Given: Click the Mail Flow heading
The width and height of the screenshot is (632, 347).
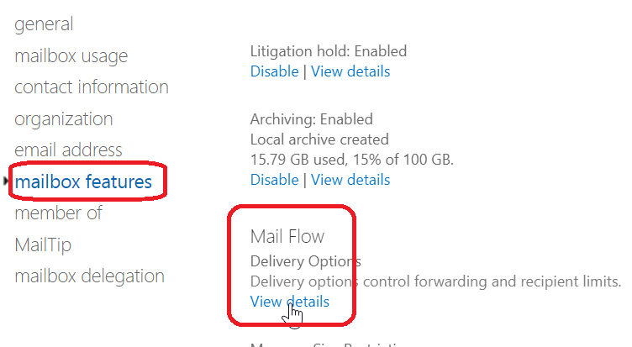Looking at the screenshot, I should [x=287, y=238].
